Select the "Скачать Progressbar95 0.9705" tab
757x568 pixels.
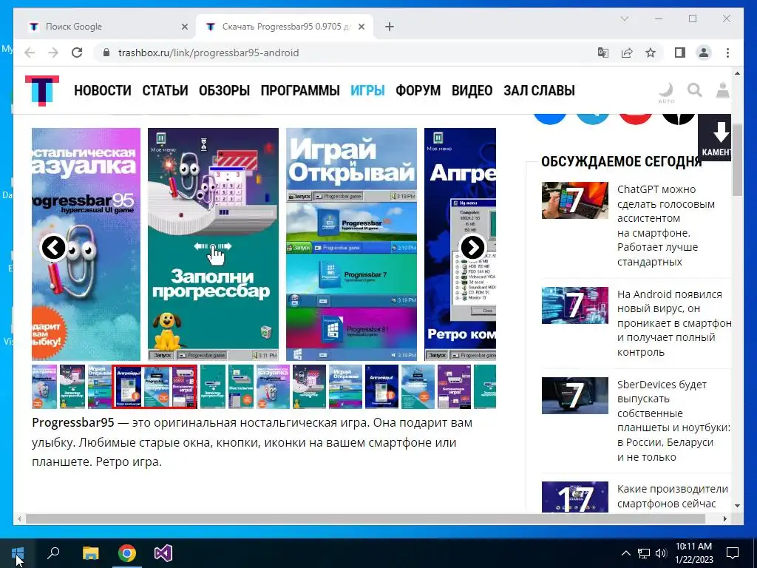[285, 27]
